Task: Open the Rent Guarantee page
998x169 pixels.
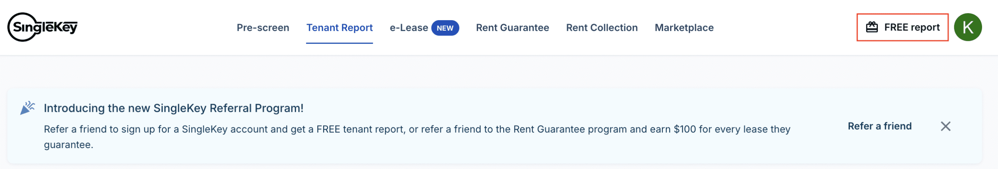Action: pos(512,28)
